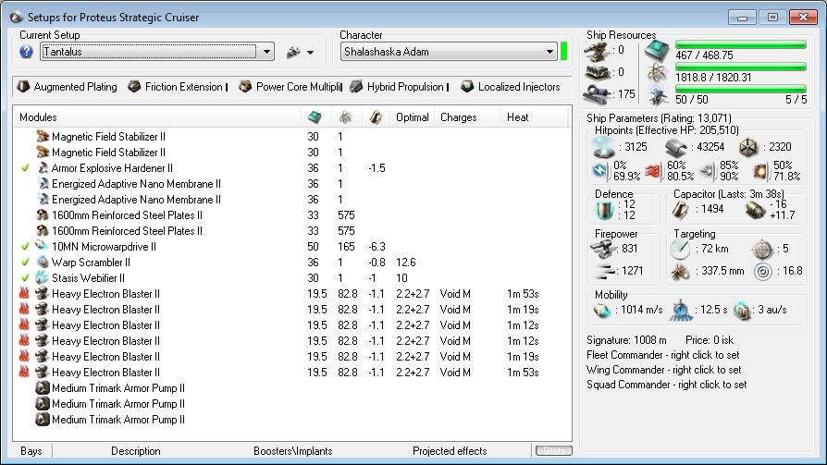
Task: Toggle active state of Stasis Webifier II
Action: (25, 278)
